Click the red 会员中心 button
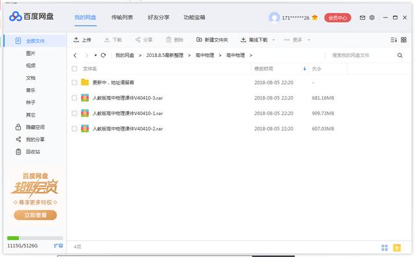The height and width of the screenshot is (257, 415). 337,18
